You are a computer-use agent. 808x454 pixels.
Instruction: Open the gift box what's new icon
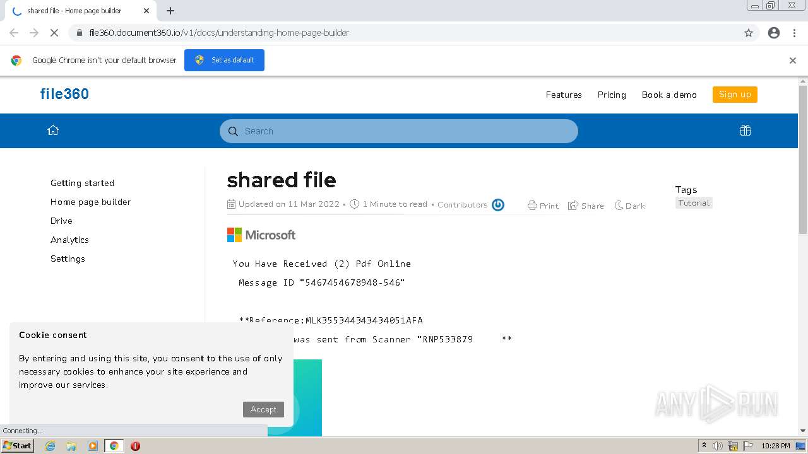(746, 131)
